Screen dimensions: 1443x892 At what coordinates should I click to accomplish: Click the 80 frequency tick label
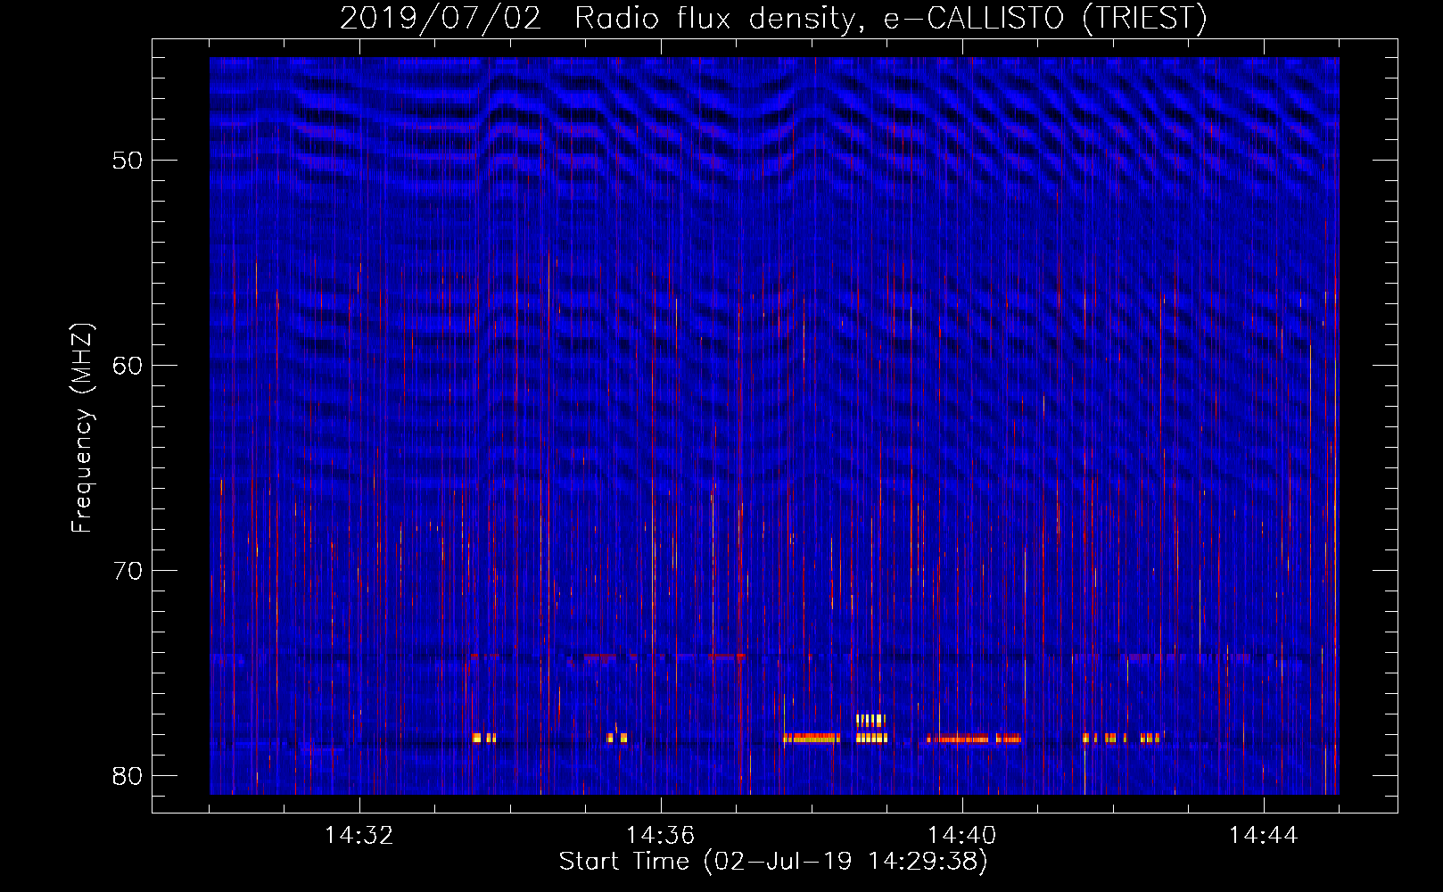pyautogui.click(x=128, y=776)
